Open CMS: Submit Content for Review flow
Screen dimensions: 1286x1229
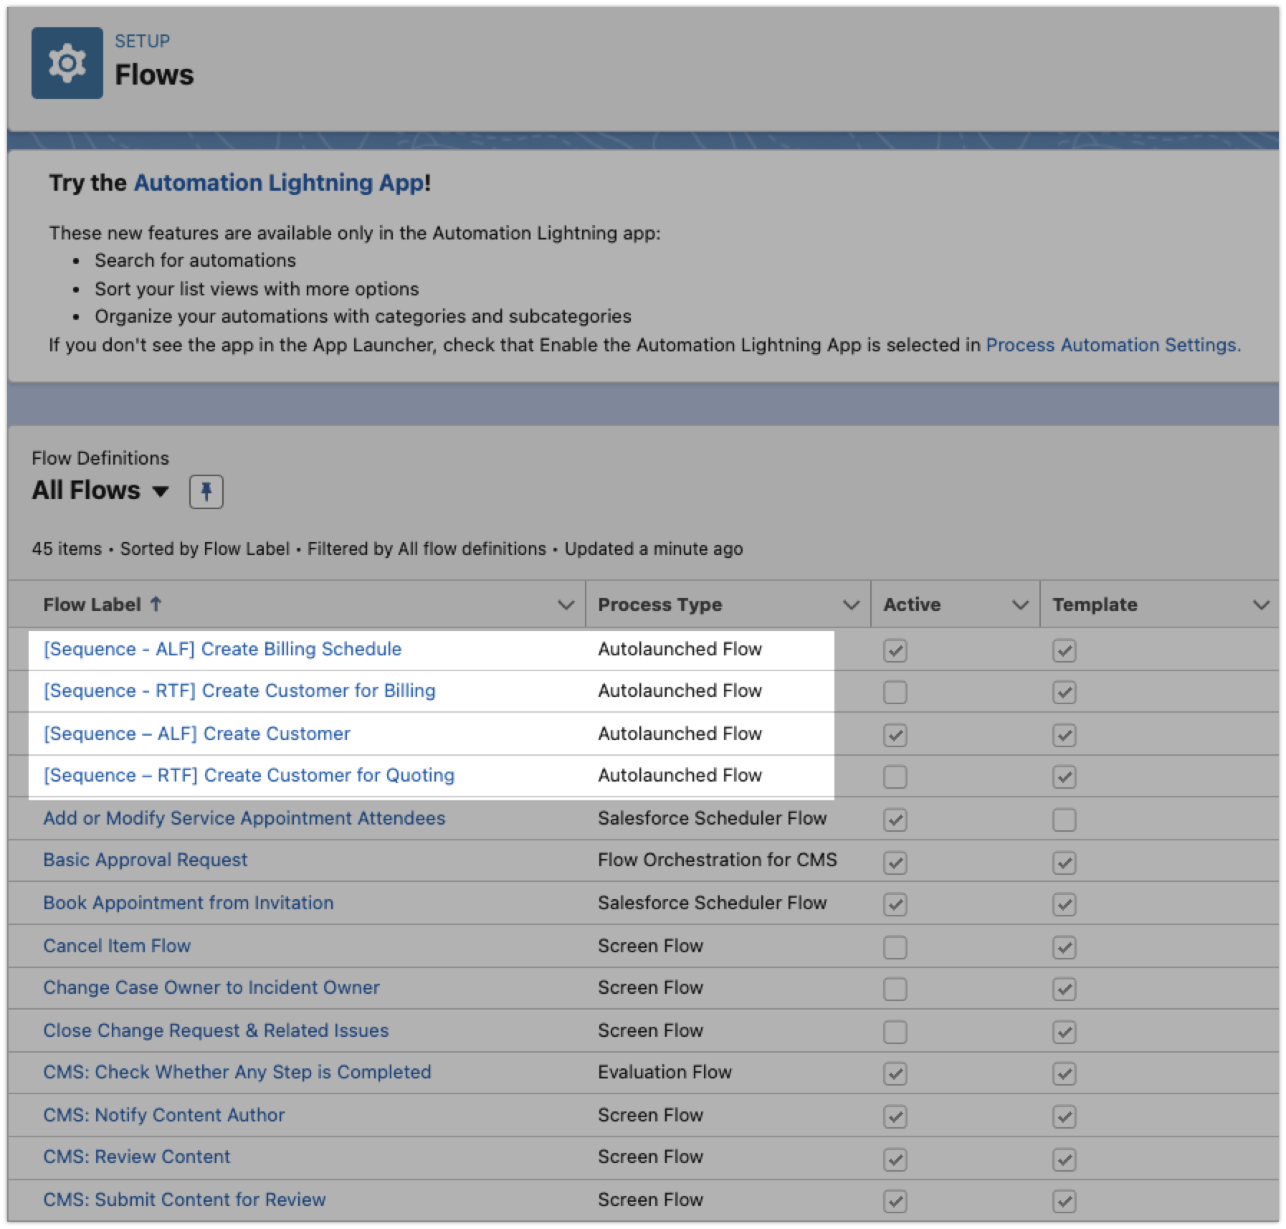tap(184, 1200)
